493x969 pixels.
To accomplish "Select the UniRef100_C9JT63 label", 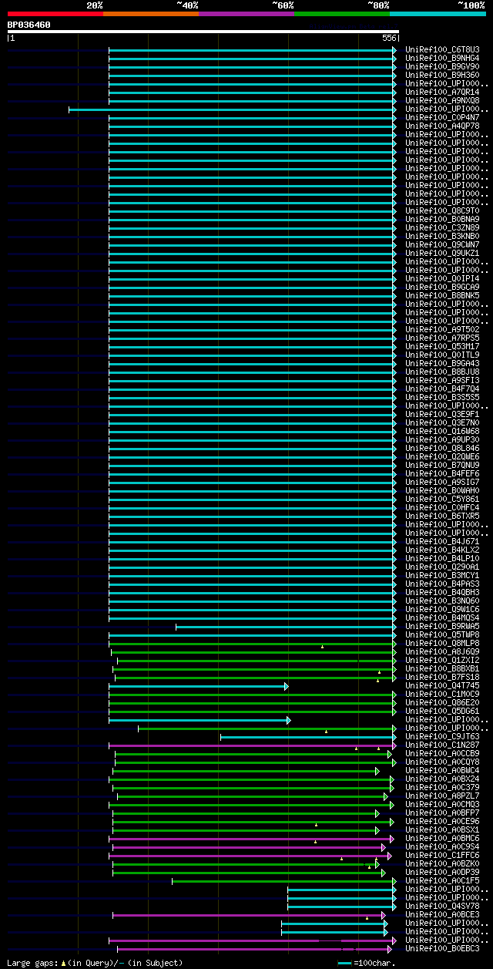I will [x=442, y=736].
